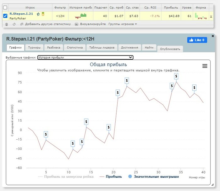Sort by the Форма column header
Viewport: 220px width, 191px height.
[201, 8]
